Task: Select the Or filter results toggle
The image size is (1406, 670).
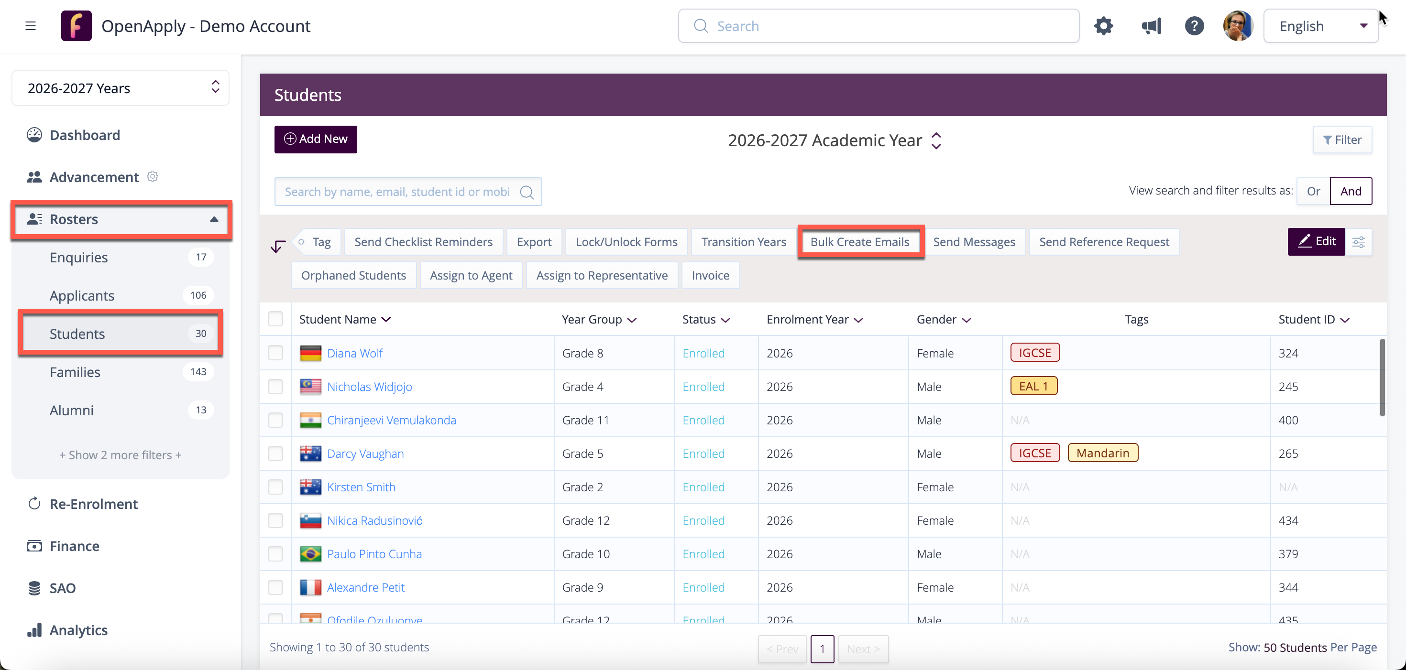Action: [x=1313, y=191]
